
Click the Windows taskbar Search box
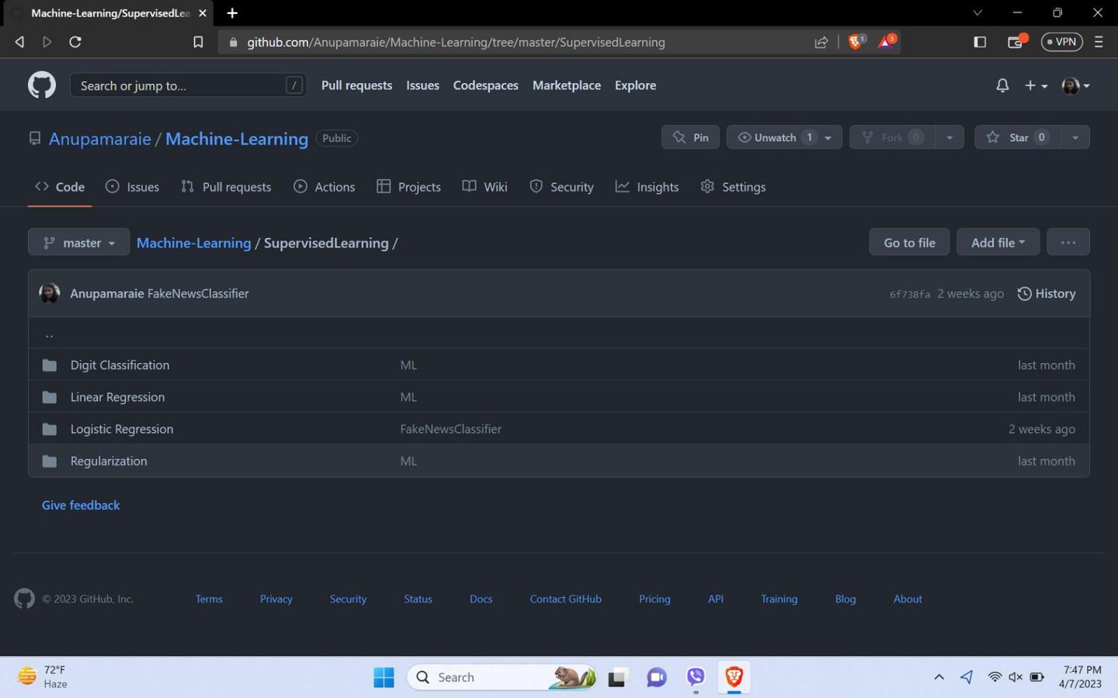coord(502,677)
